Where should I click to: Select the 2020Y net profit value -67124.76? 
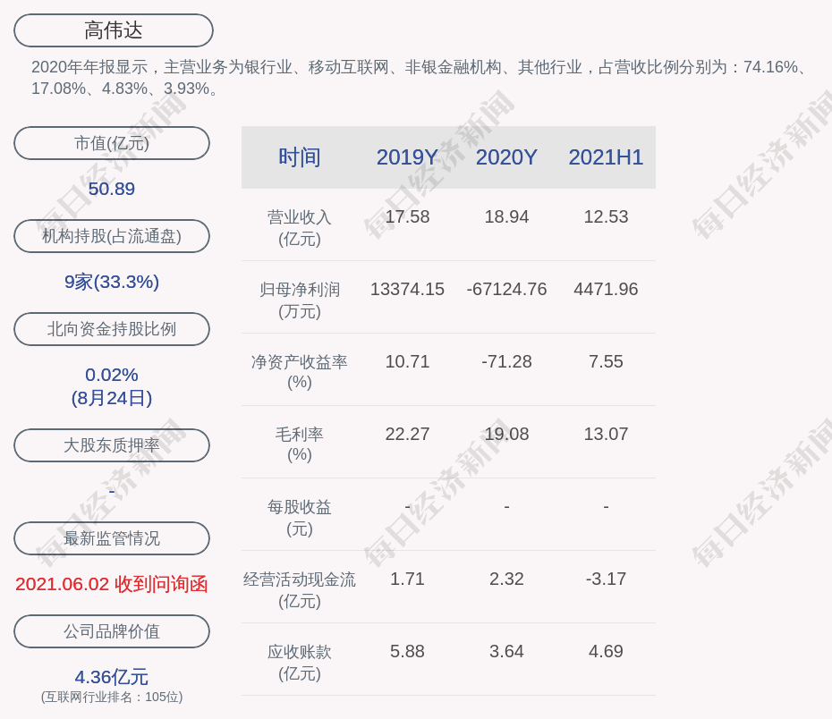tap(506, 289)
